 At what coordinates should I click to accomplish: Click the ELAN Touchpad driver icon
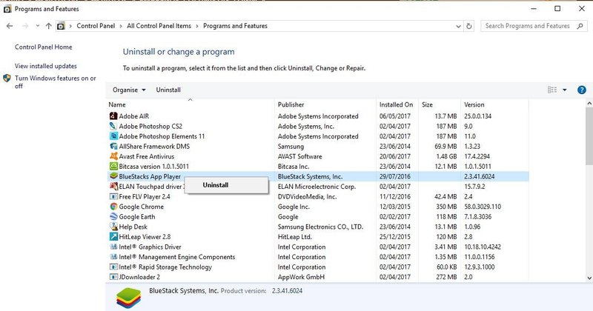(x=113, y=187)
